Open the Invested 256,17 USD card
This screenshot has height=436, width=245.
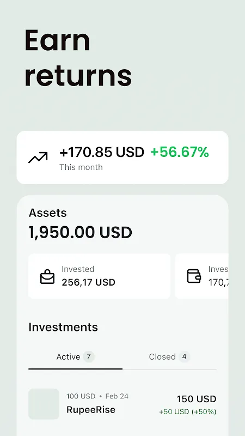click(x=100, y=276)
